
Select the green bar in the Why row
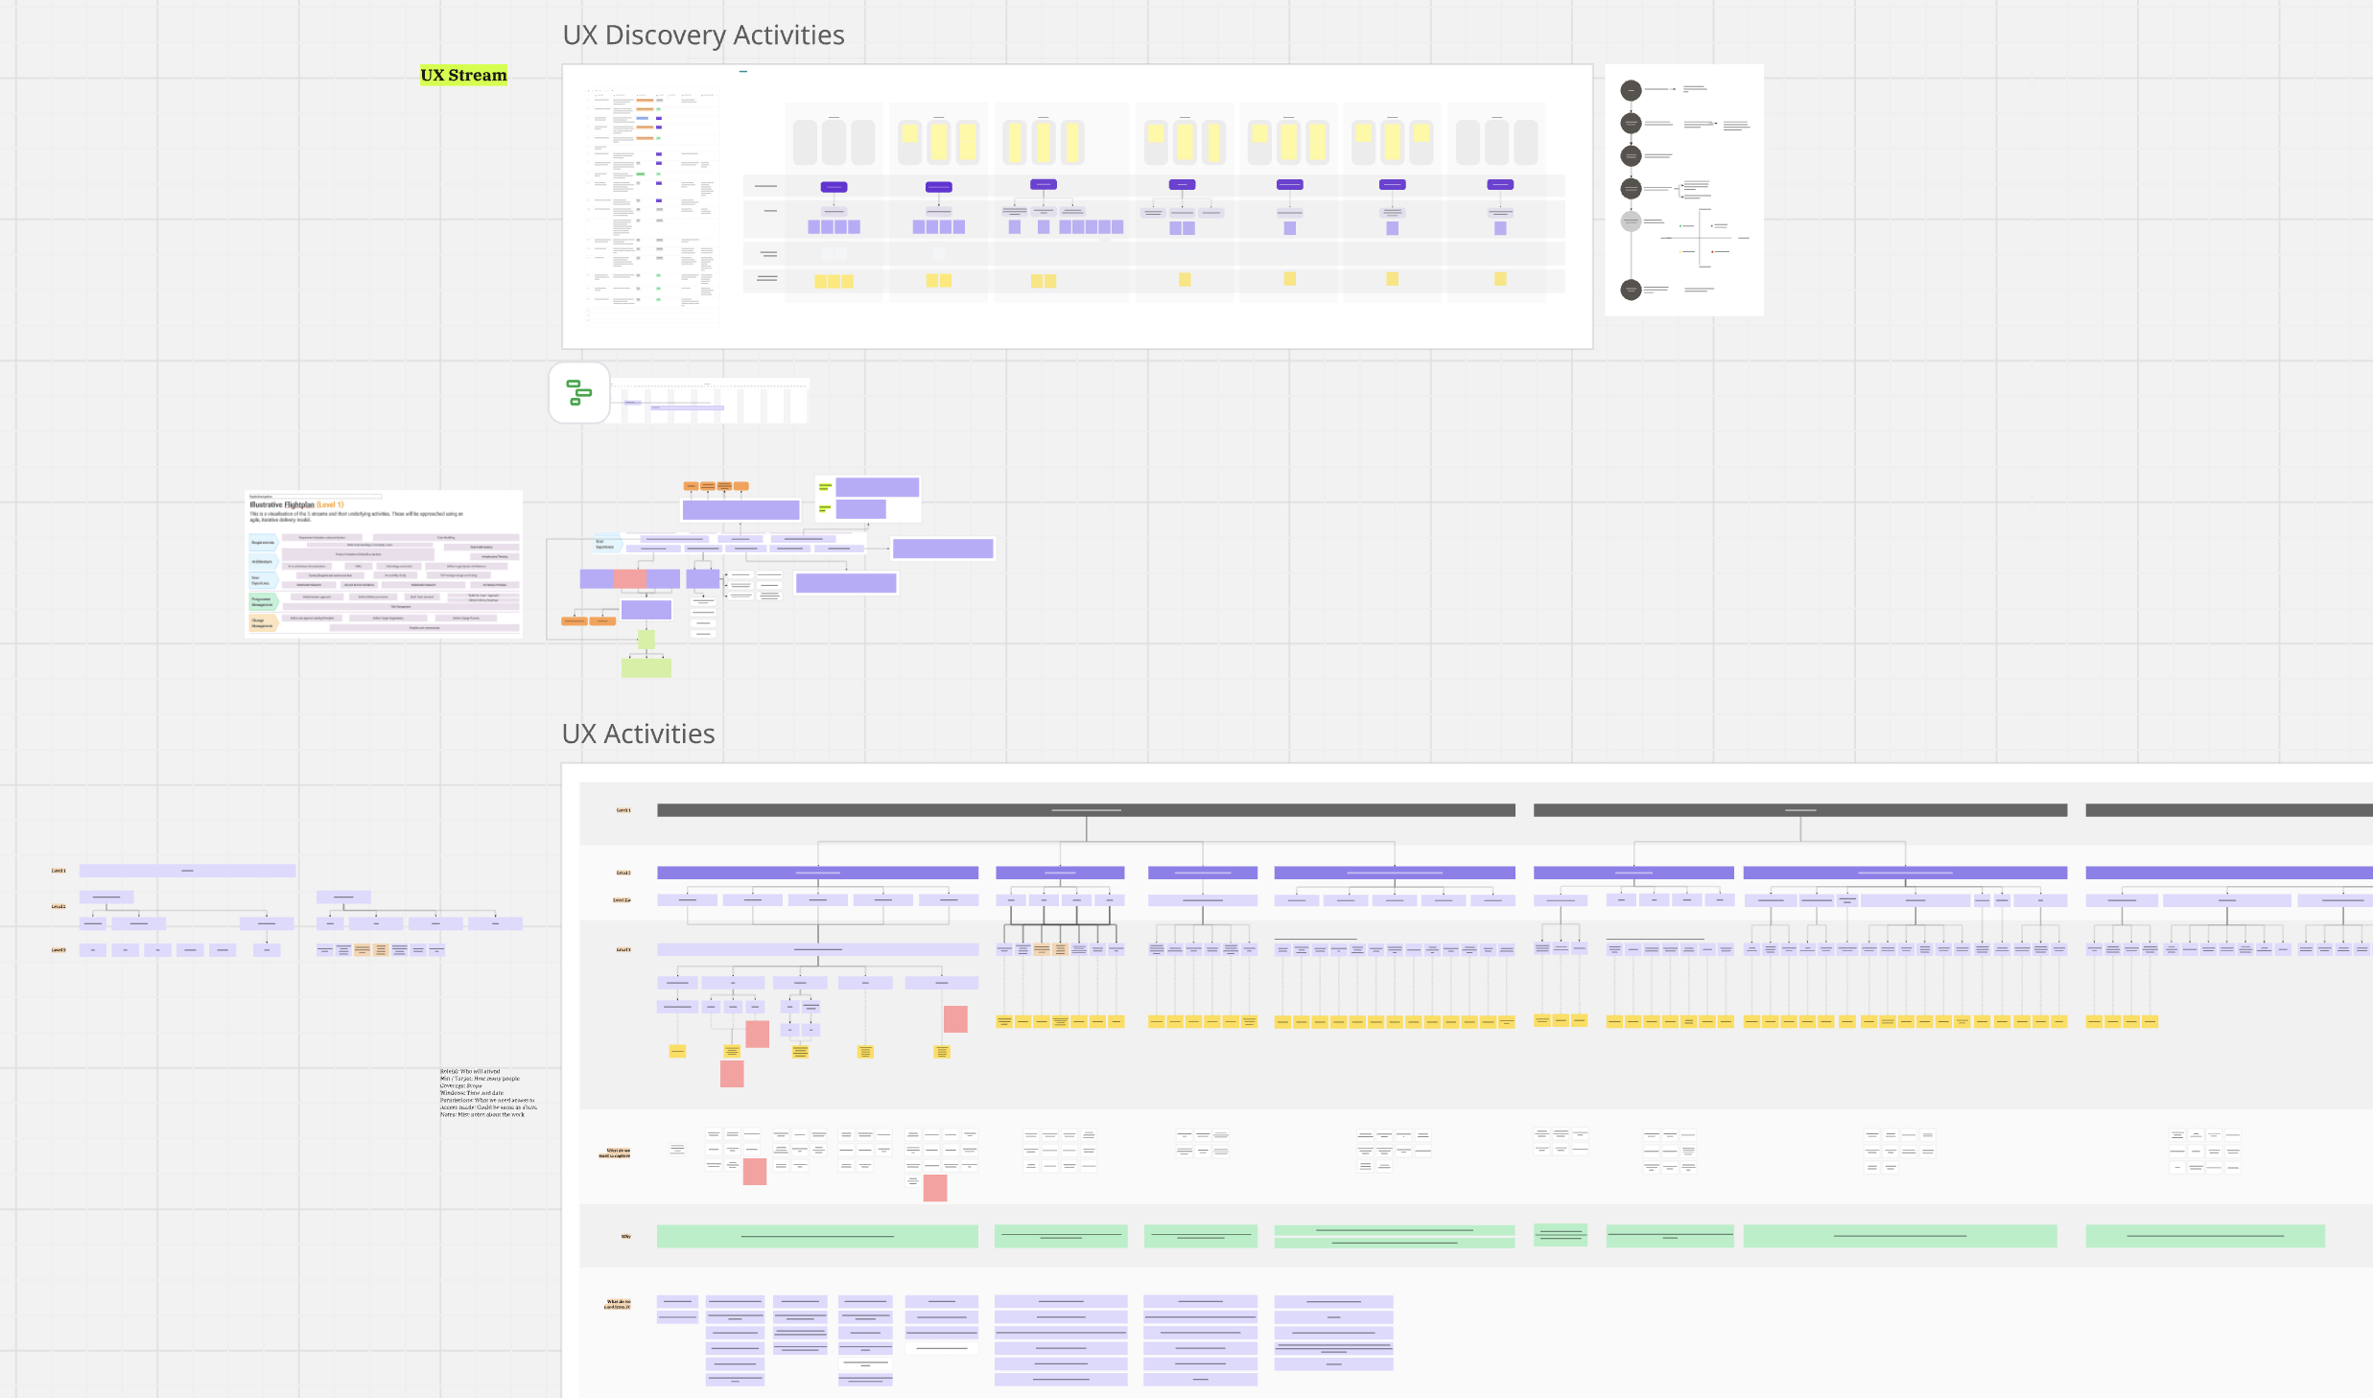pos(816,1236)
